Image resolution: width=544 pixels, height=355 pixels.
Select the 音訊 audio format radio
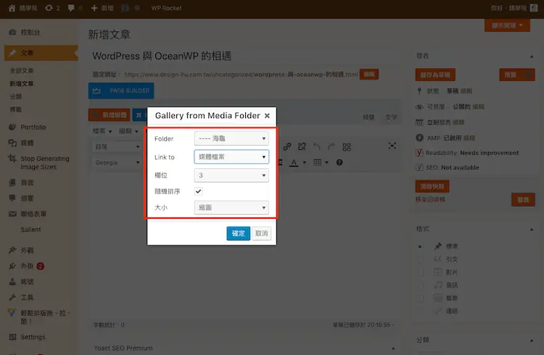[x=420, y=285]
